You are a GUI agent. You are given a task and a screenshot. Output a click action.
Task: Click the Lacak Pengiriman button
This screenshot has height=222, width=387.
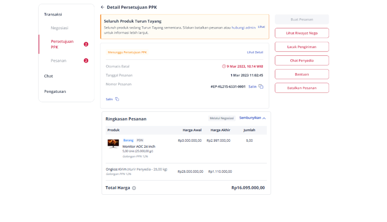(x=302, y=47)
